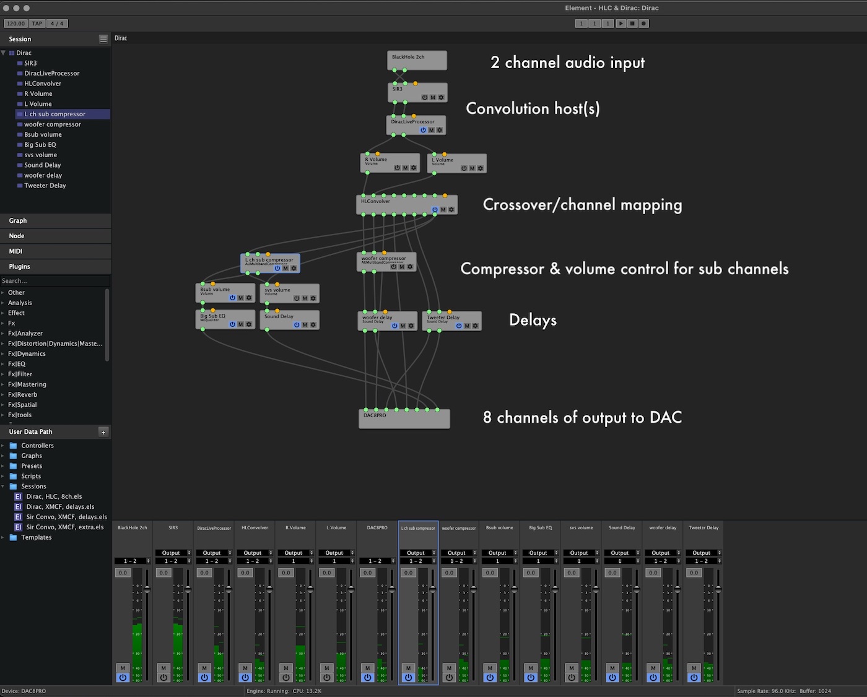Mute woofer compressor node via M icon
This screenshot has height=697, width=867.
click(x=401, y=267)
